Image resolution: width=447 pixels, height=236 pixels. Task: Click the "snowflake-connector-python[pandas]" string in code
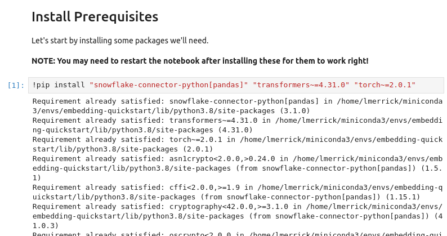point(168,85)
